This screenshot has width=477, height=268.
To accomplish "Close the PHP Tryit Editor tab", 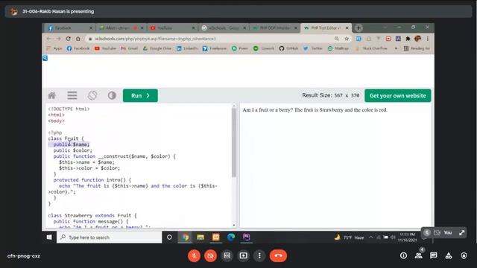I will 347,28.
